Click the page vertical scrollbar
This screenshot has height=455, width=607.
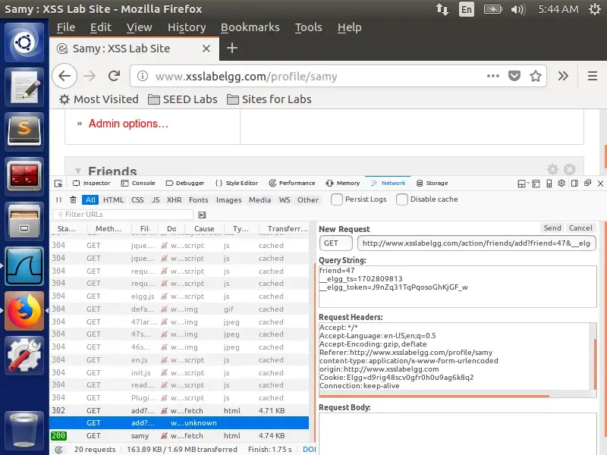pos(605,157)
